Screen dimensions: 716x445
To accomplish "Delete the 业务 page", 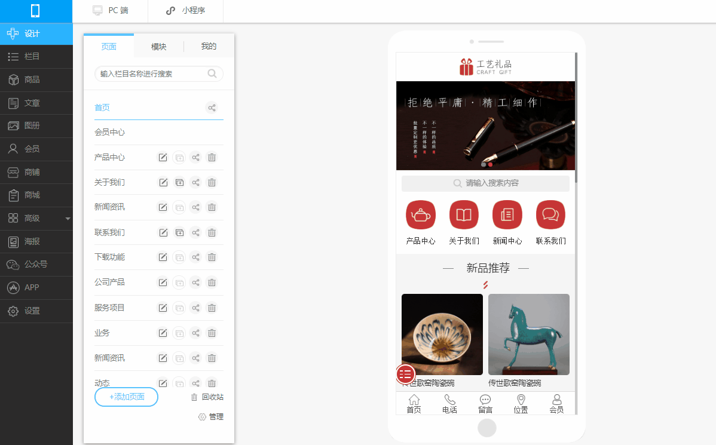I will coord(212,333).
